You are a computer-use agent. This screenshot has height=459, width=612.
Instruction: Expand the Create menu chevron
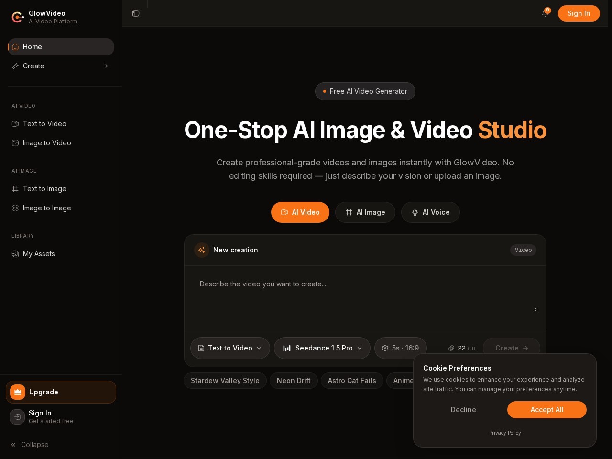pos(107,66)
